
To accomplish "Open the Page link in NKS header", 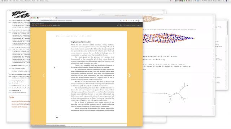I will (x=139, y=25).
